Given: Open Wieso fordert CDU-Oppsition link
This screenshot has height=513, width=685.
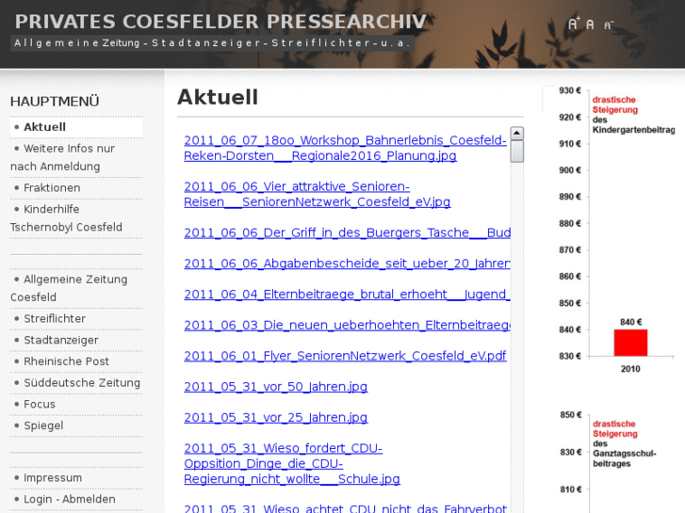Looking at the screenshot, I should (292, 464).
